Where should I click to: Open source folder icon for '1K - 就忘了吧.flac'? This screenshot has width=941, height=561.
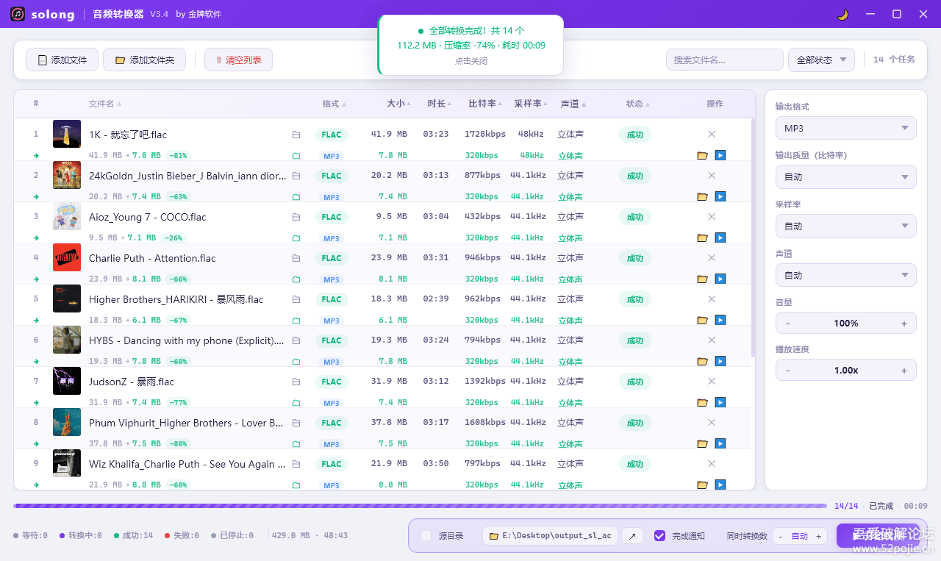coord(296,135)
